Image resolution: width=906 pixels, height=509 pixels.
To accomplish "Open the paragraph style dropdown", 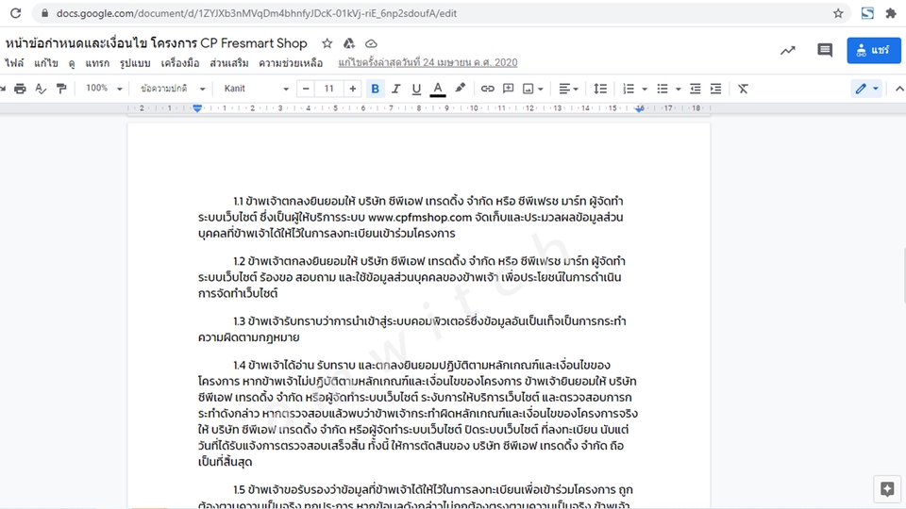I will (172, 89).
